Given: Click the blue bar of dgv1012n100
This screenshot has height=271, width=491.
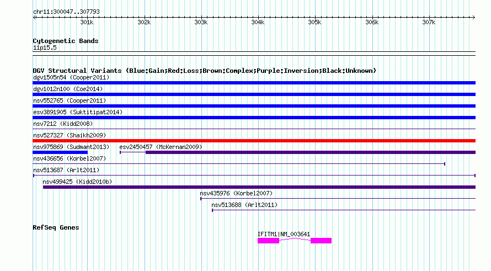Looking at the screenshot, I should pyautogui.click(x=254, y=94).
